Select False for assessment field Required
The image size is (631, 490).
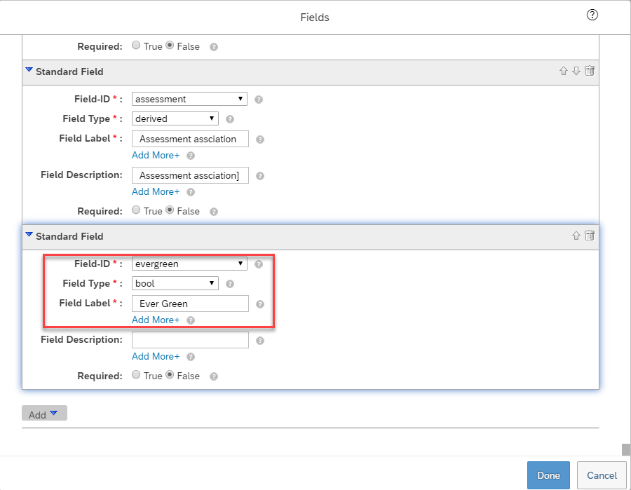pyautogui.click(x=170, y=210)
